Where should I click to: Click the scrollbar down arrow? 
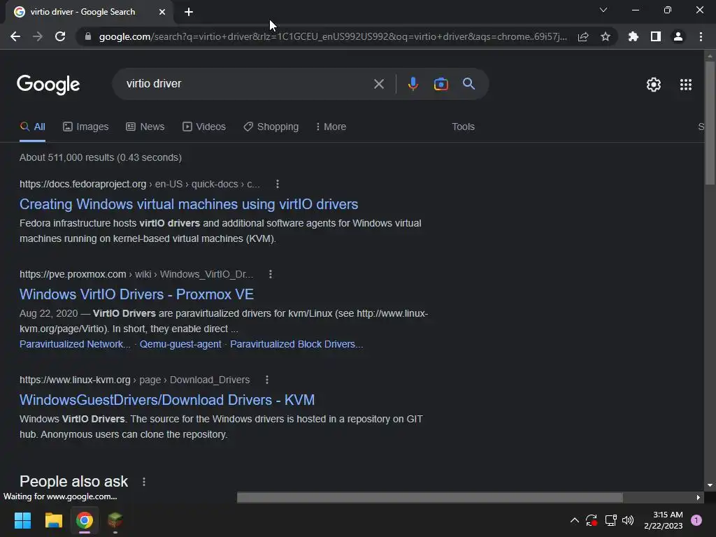pyautogui.click(x=710, y=485)
